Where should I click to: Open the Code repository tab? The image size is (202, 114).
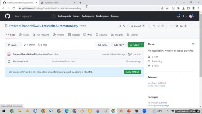(11, 35)
